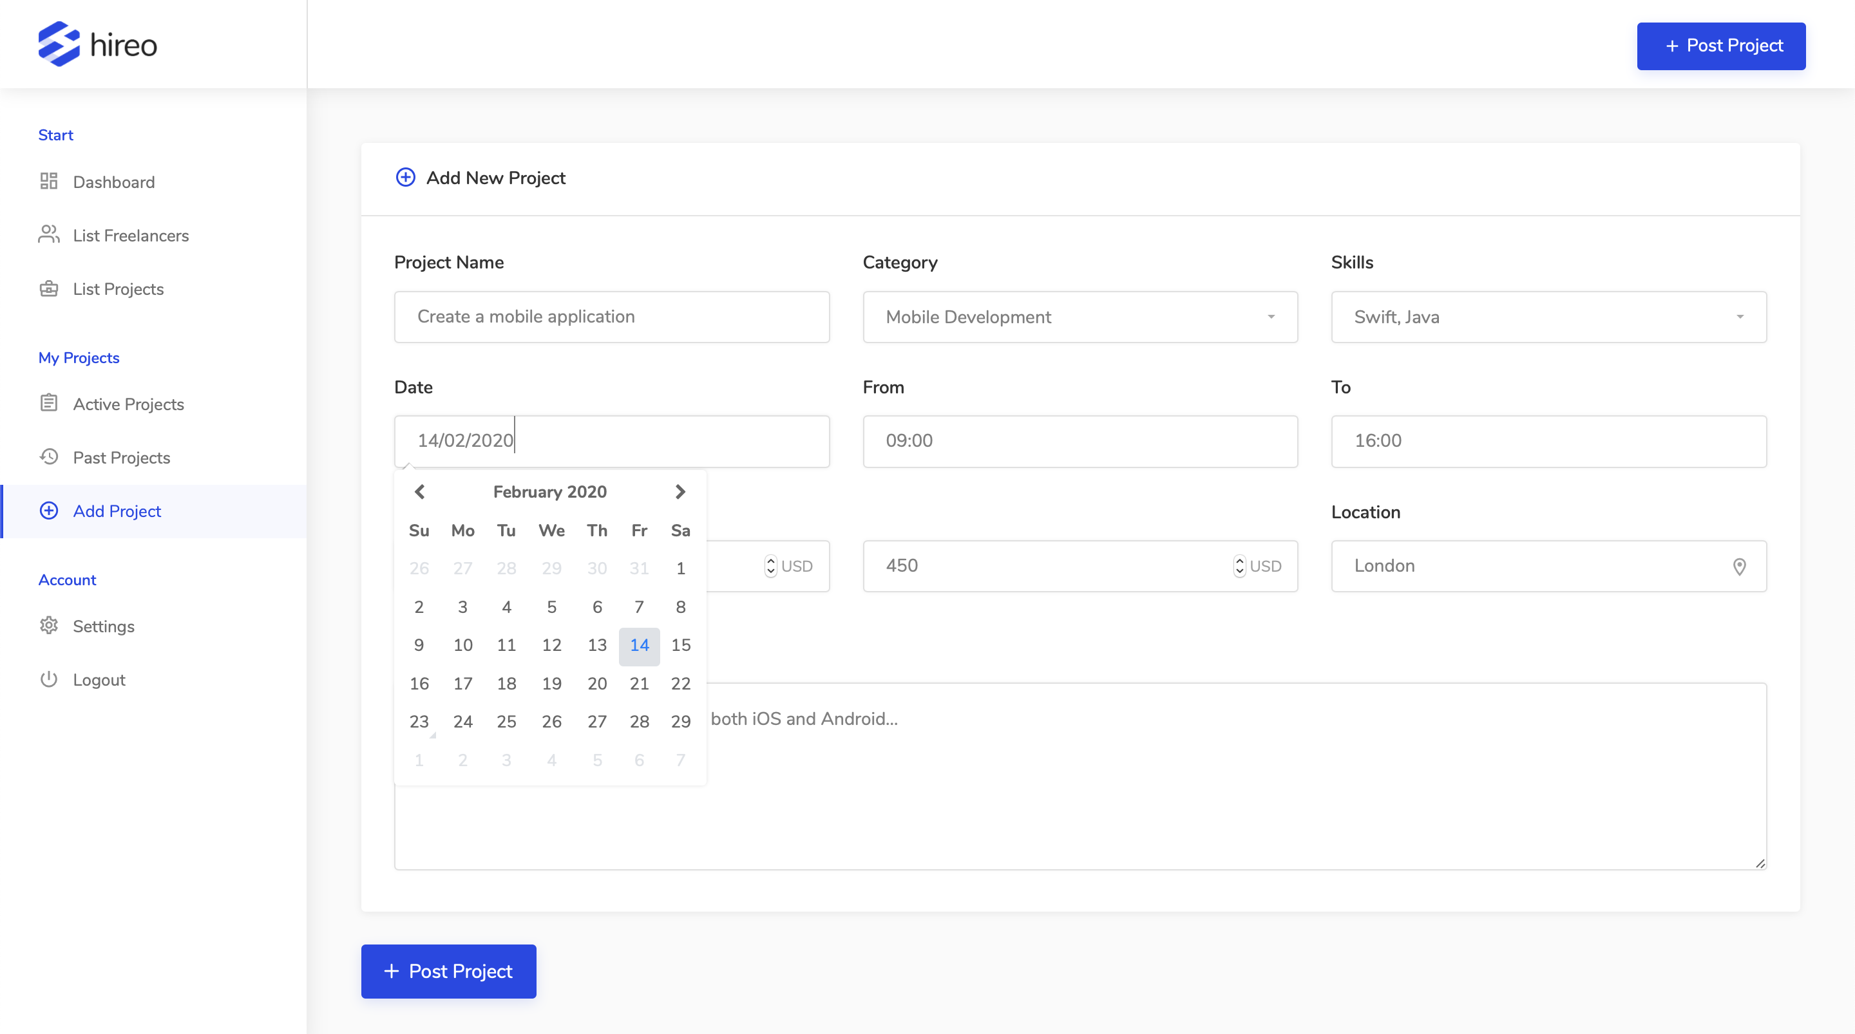
Task: Click the Past Projects menu item
Action: (x=121, y=457)
